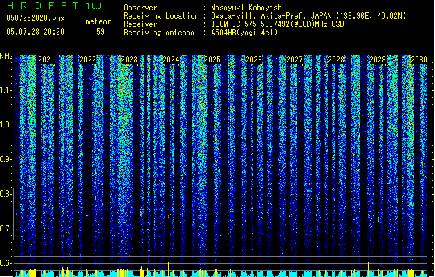Screen dimensions: 435x277
Task: Click the version number 1.0.0
Action: tap(94, 6)
